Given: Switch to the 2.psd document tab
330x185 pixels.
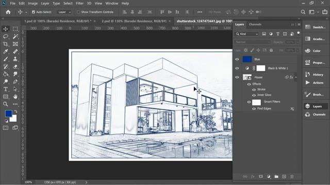Looking at the screenshot, I should (134, 21).
